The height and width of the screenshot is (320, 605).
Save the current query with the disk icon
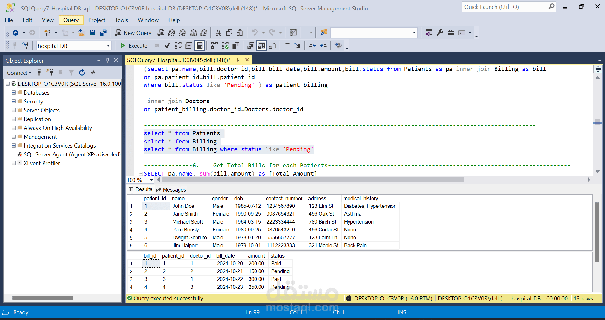click(92, 33)
